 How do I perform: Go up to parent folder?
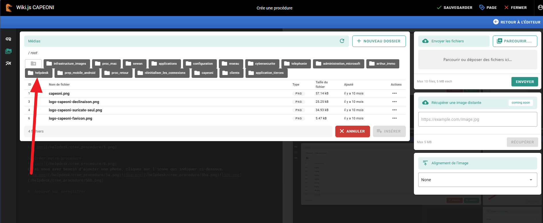click(x=33, y=64)
